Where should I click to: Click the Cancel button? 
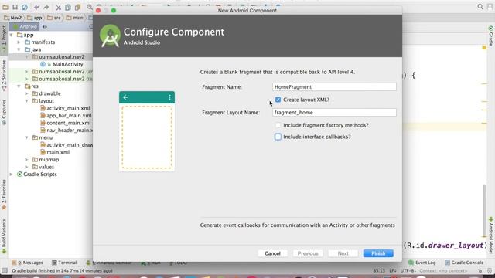[x=272, y=253]
